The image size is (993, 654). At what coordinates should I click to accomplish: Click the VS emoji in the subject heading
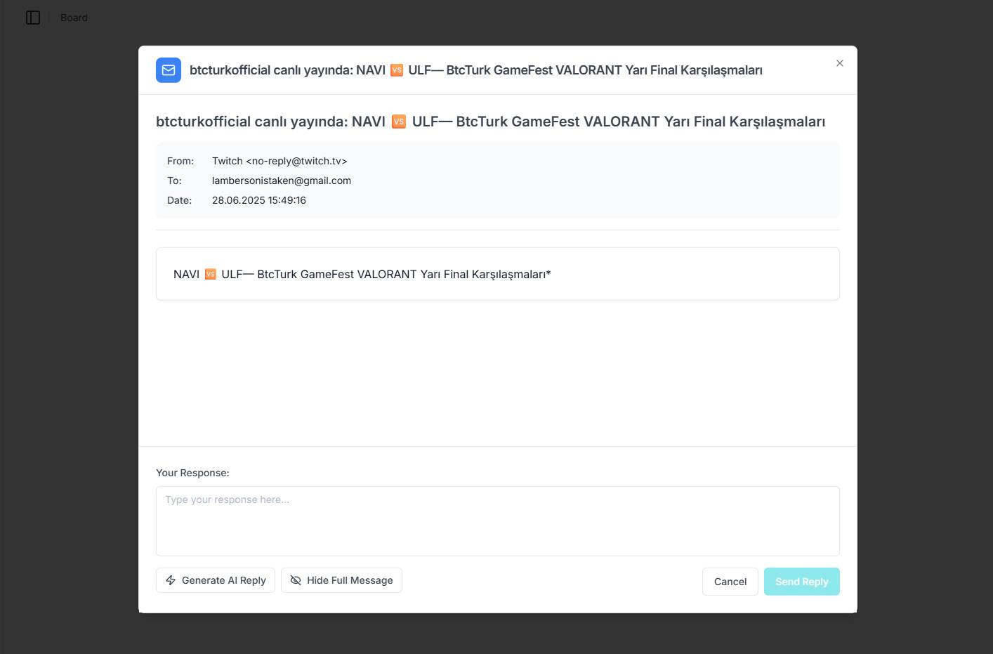pos(399,122)
